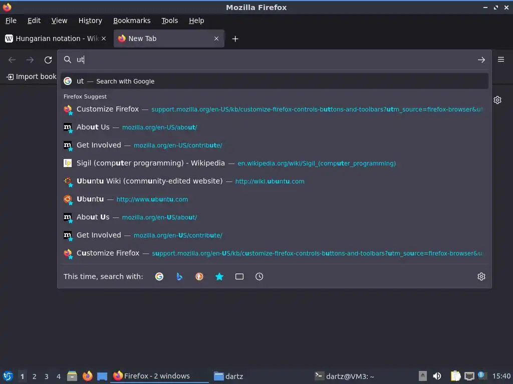Viewport: 513px width, 384px height.
Task: Search this time with Bing icon
Action: [179, 276]
